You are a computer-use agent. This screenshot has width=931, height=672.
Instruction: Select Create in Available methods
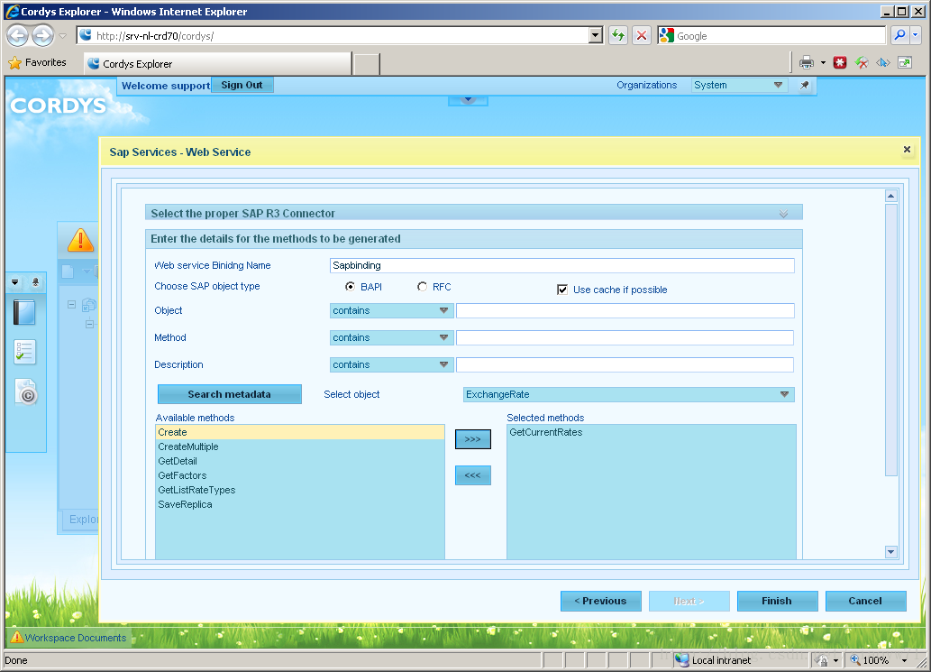point(300,432)
